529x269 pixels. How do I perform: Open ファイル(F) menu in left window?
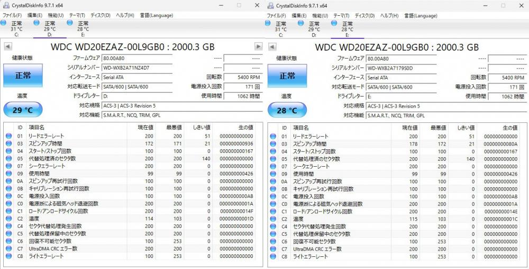pos(12,15)
